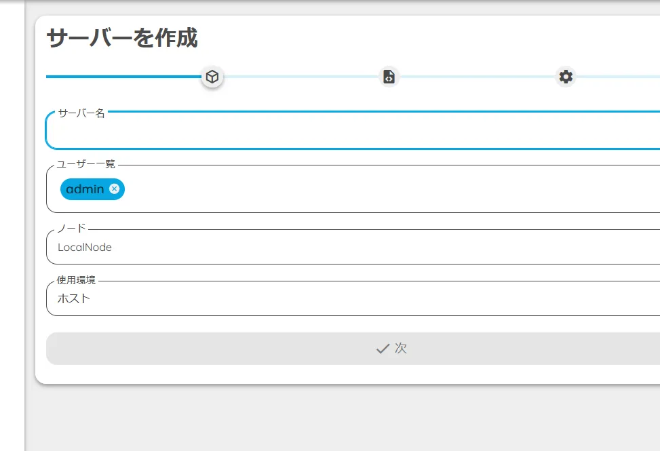The height and width of the screenshot is (451, 660).
Task: Click the ノード field label
Action: pos(72,229)
